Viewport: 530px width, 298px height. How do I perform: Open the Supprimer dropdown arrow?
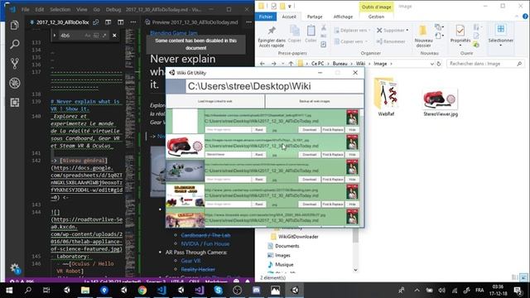click(407, 31)
